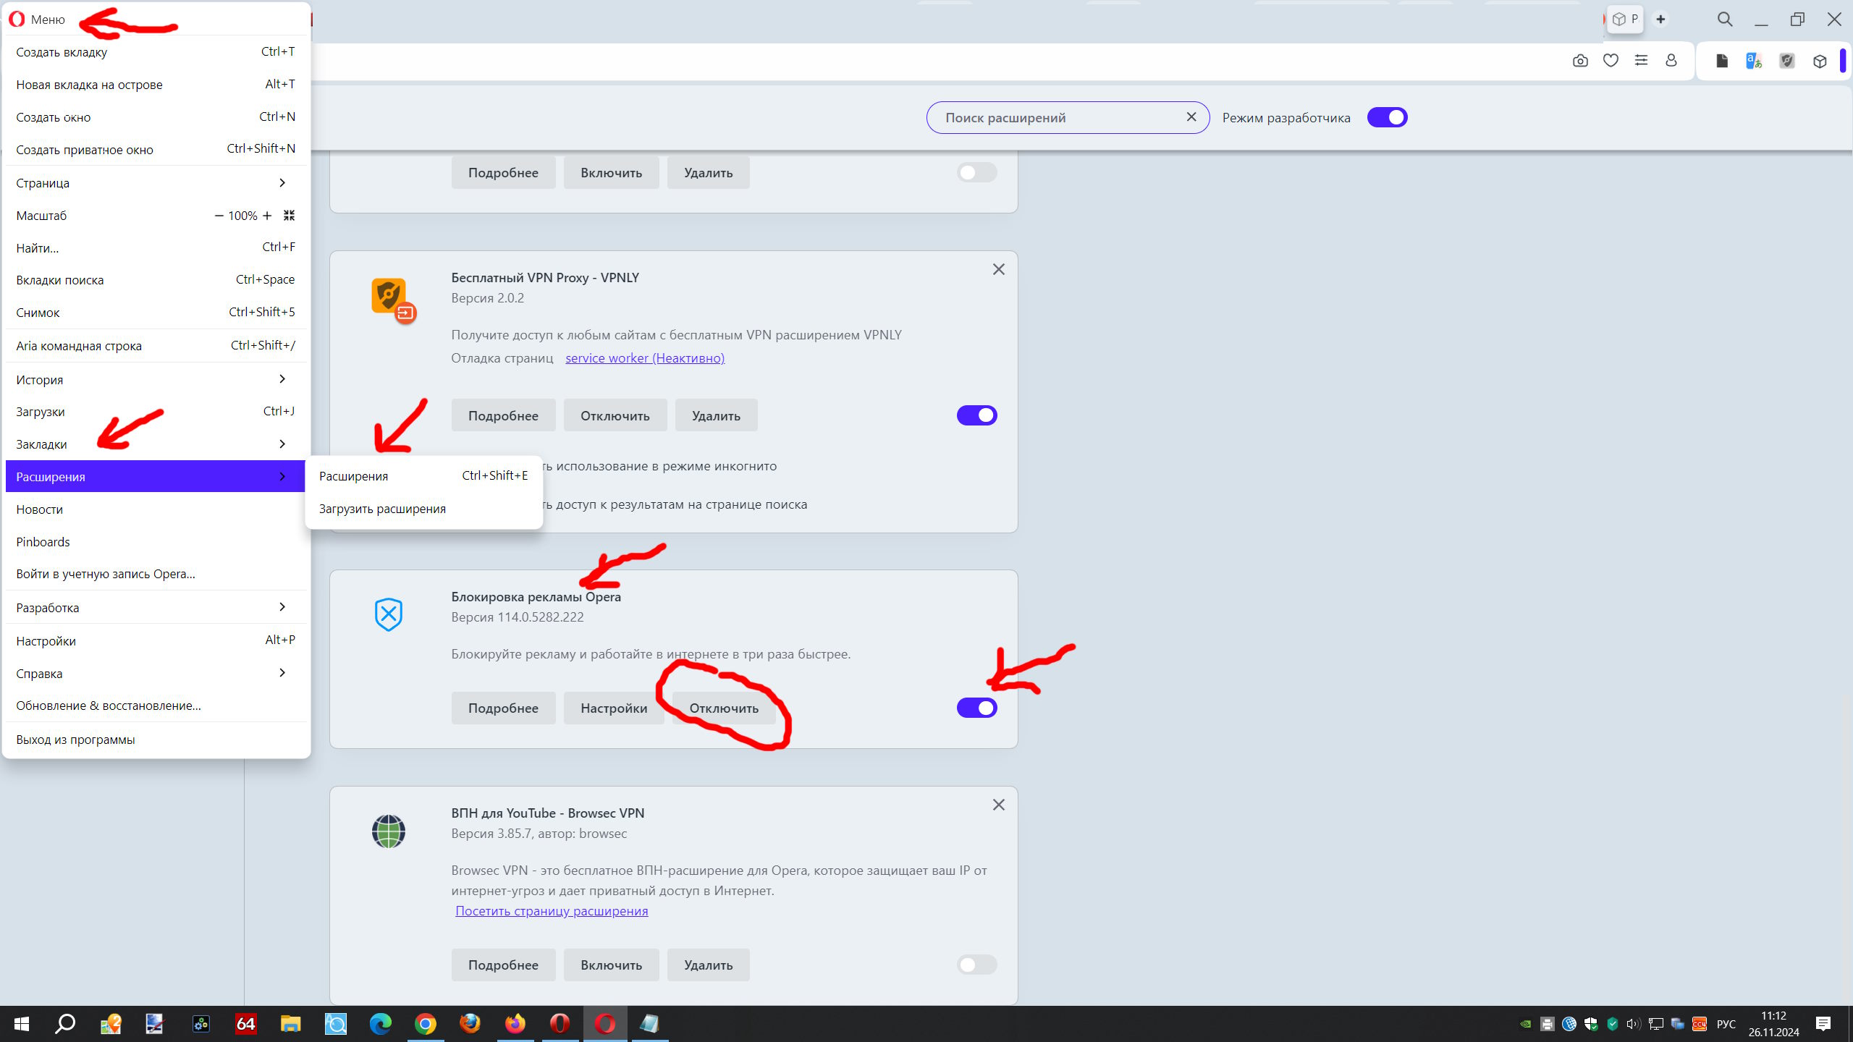The image size is (1853, 1042).
Task: Click the clock showing 11:12
Action: (x=1774, y=1016)
